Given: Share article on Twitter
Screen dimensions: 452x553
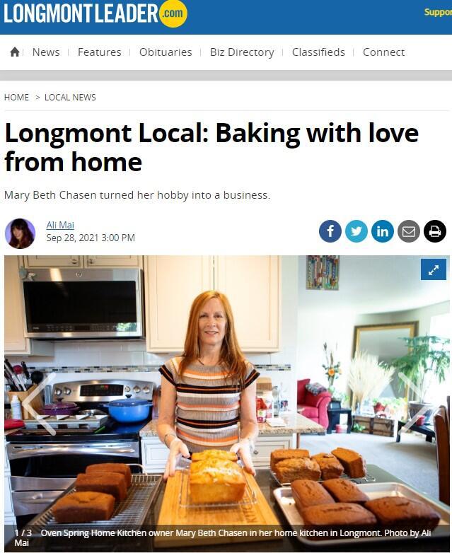Looking at the screenshot, I should click(x=356, y=231).
